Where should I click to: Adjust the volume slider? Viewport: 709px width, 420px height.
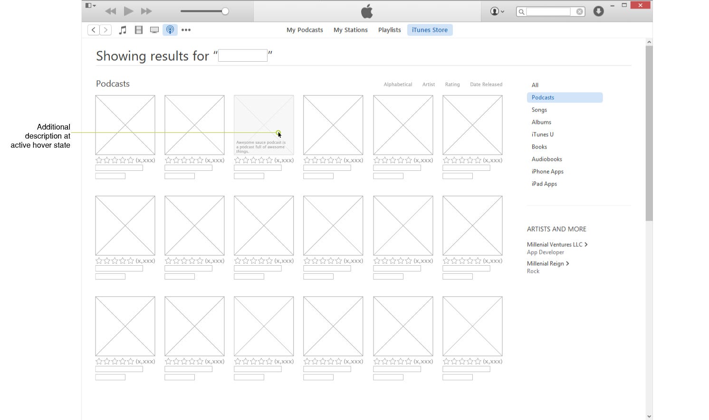(x=204, y=11)
